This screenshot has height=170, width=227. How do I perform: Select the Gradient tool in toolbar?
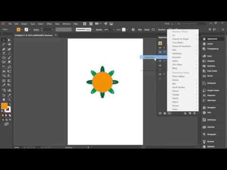[9, 81]
